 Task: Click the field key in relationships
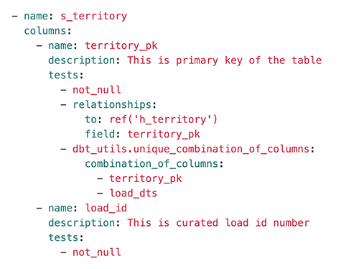coord(100,134)
